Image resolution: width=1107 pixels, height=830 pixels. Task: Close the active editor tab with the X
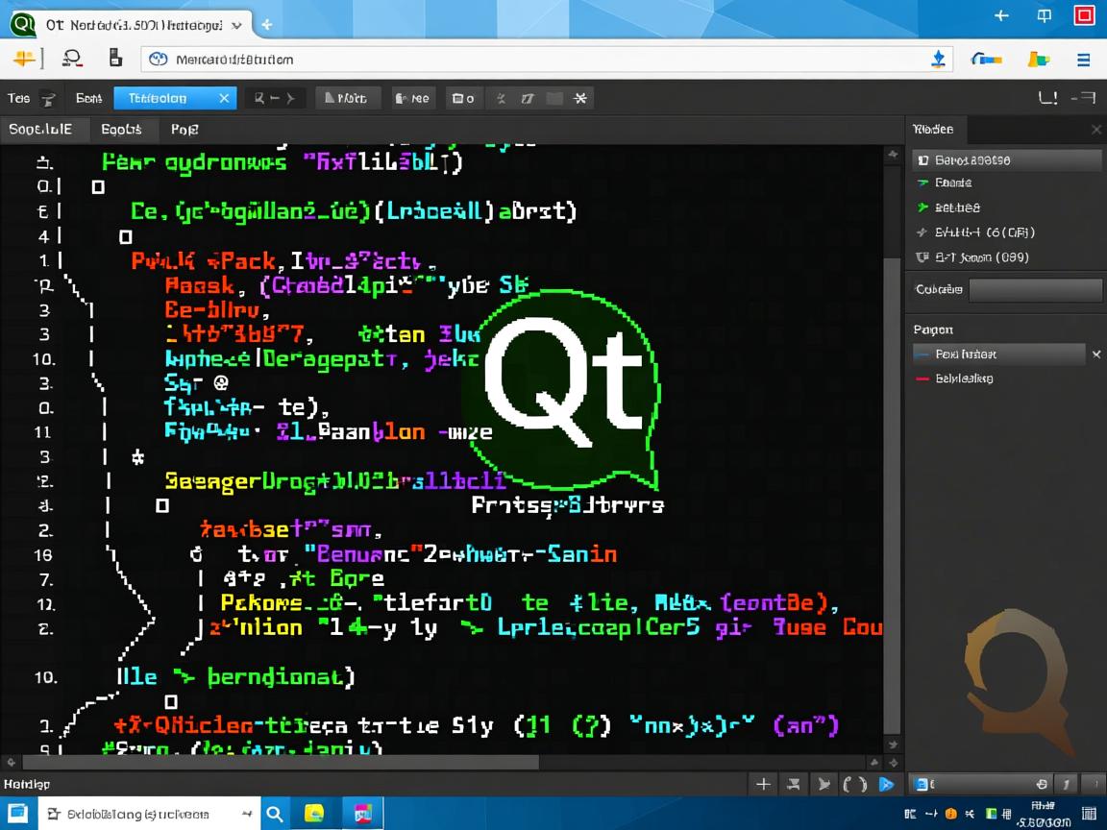tap(222, 97)
